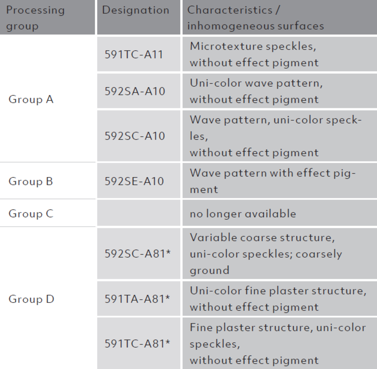The height and width of the screenshot is (369, 377).
Task: Click the 'Group D' row label
Action: point(31,299)
